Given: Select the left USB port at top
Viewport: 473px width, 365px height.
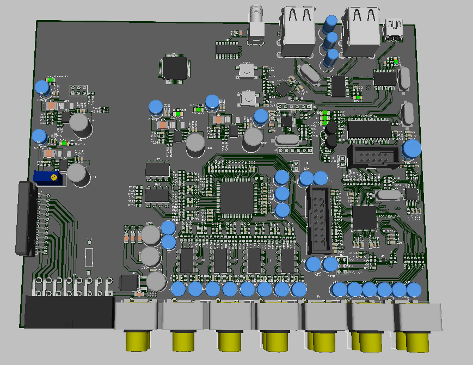Looking at the screenshot, I should (298, 31).
